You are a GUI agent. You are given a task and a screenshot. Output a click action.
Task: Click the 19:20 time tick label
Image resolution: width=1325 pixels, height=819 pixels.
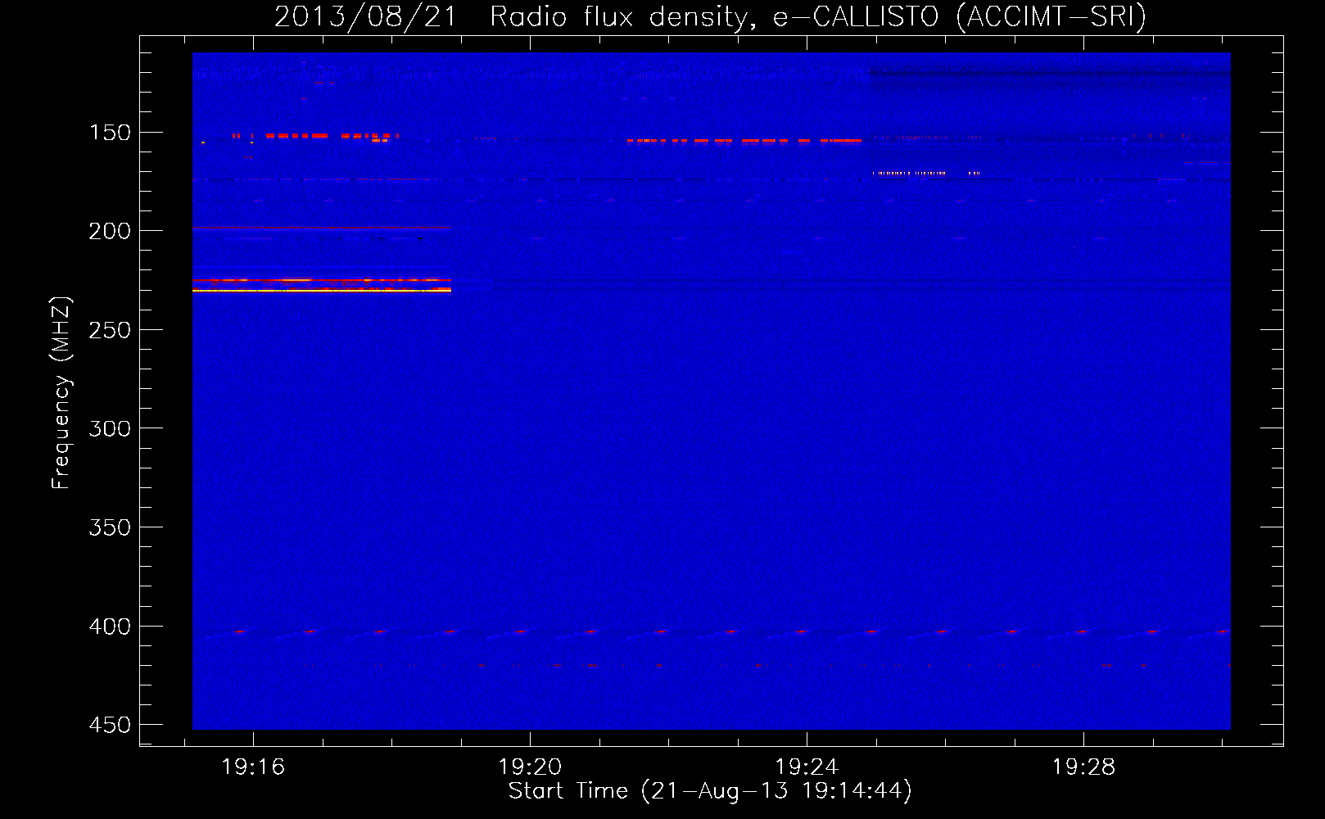click(x=530, y=767)
